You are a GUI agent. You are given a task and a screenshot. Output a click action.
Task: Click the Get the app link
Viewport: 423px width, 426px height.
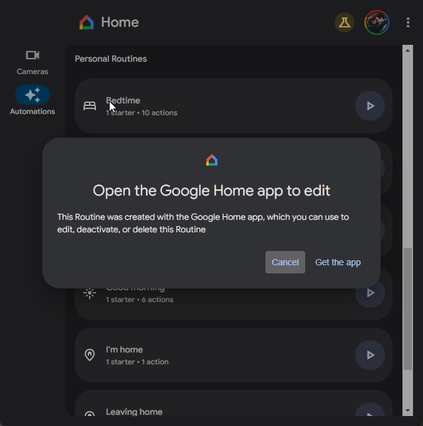[338, 262]
